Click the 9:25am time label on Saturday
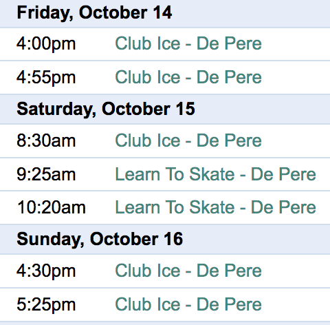Image resolution: width=330 pixels, height=325 pixels. tap(46, 174)
